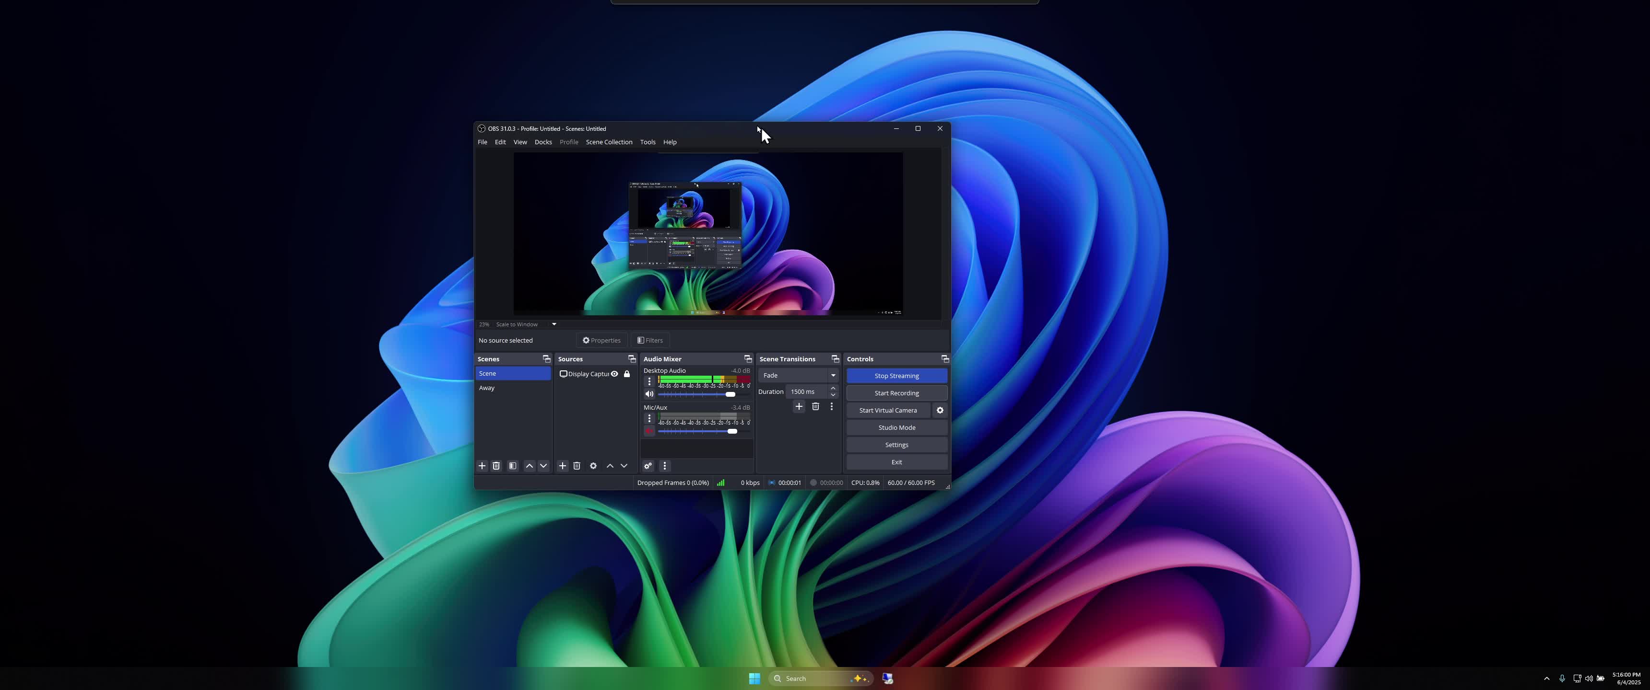1650x690 pixels.
Task: Move source down in Sources dock
Action: [624, 466]
